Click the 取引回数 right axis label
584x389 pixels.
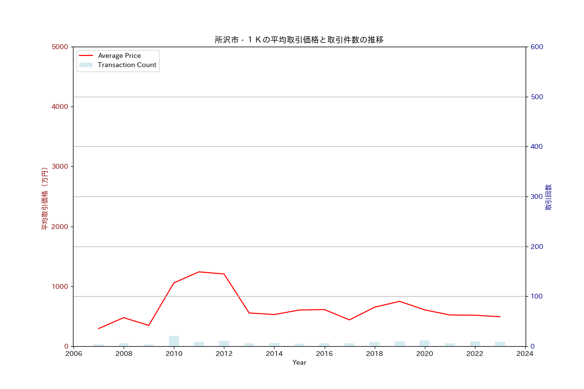pos(548,197)
